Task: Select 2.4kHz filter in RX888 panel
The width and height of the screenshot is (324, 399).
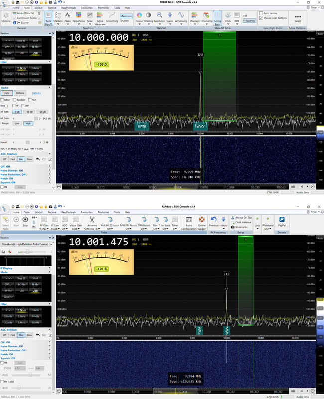Action: (x=35, y=68)
